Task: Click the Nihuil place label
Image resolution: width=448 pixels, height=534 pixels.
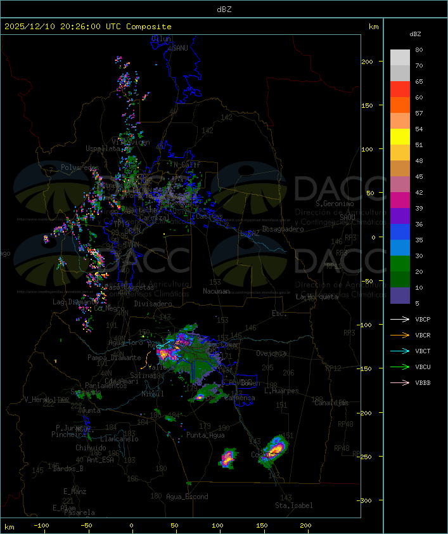Action: point(153,394)
